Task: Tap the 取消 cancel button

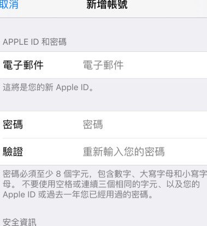Action: pyautogui.click(x=9, y=4)
